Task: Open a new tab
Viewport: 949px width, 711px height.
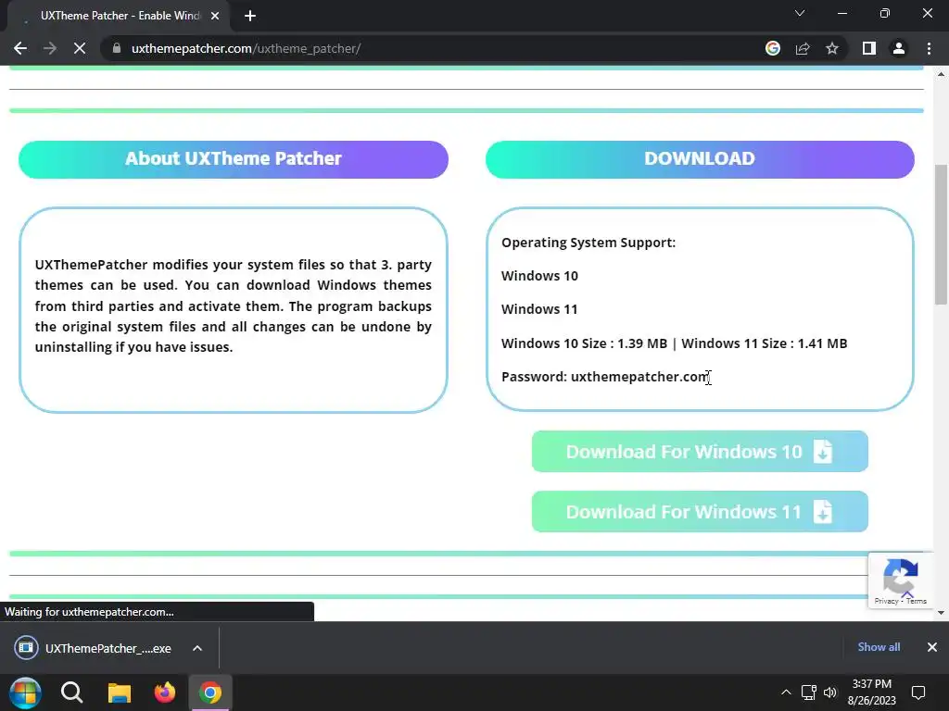Action: coord(250,16)
